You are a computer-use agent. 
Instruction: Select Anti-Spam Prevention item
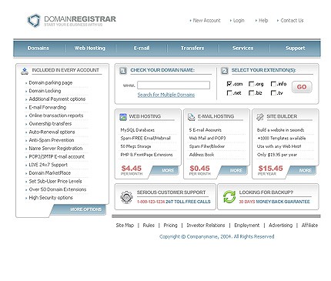tap(52, 140)
